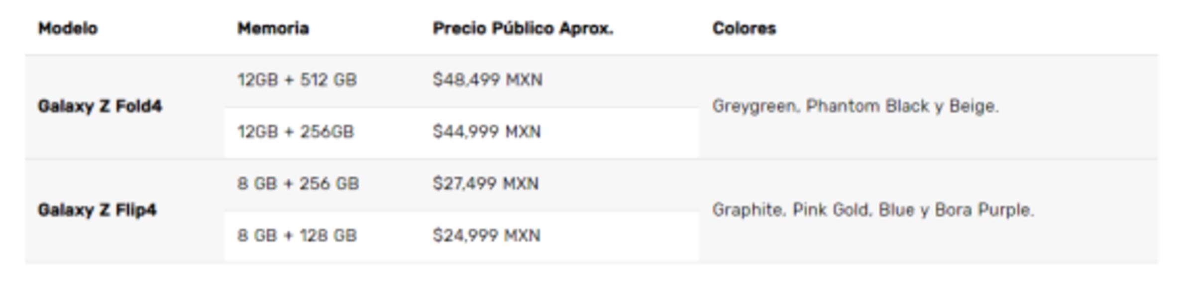The width and height of the screenshot is (1182, 308).
Task: Click the $24,999 MXN price
Action: click(486, 235)
